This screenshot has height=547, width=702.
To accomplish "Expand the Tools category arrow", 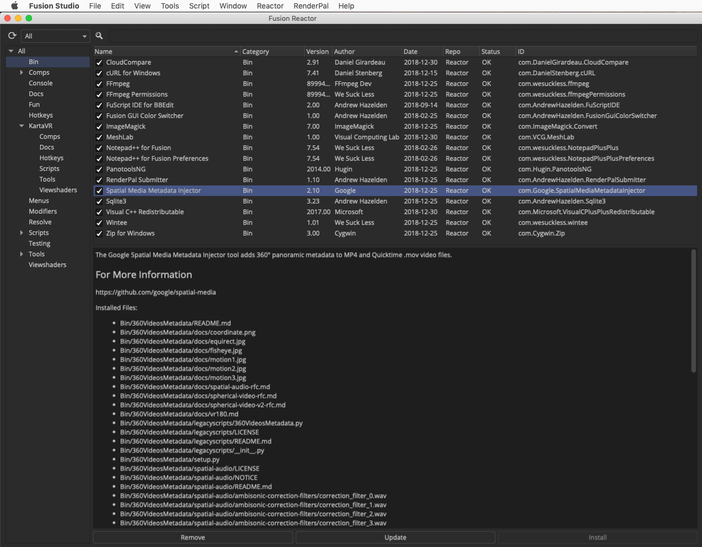I will 21,254.
